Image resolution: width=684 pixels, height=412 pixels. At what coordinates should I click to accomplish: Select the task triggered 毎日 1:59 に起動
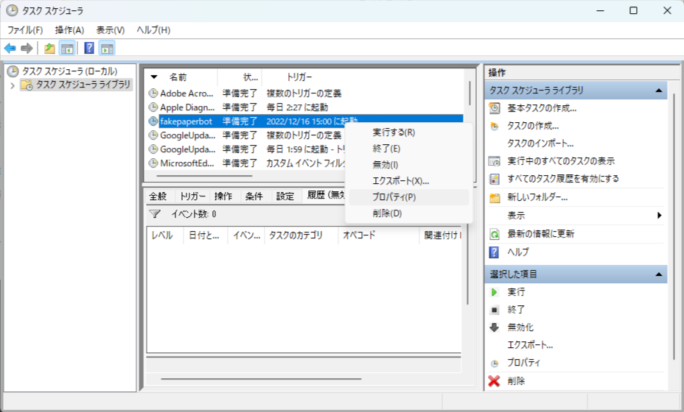click(x=246, y=149)
